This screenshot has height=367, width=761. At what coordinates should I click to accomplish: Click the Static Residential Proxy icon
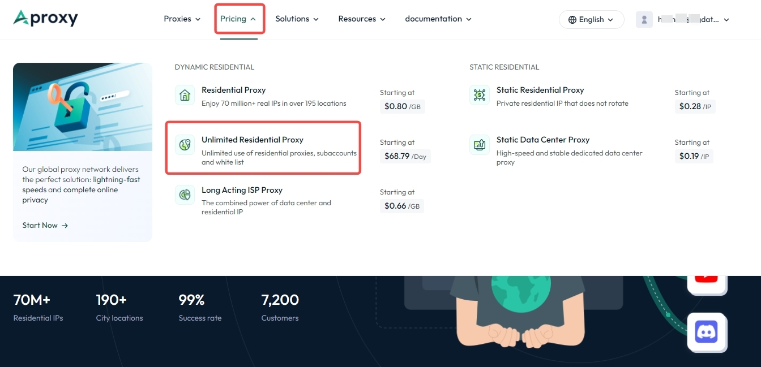coord(480,95)
